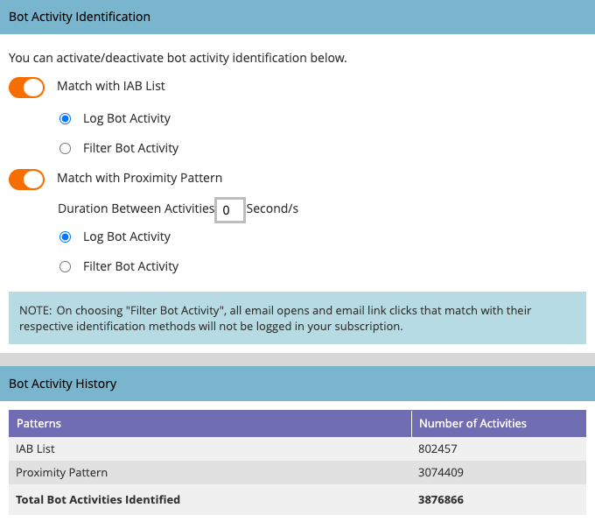Toggle the Match with IAB List switch
The image size is (595, 522).
point(26,88)
